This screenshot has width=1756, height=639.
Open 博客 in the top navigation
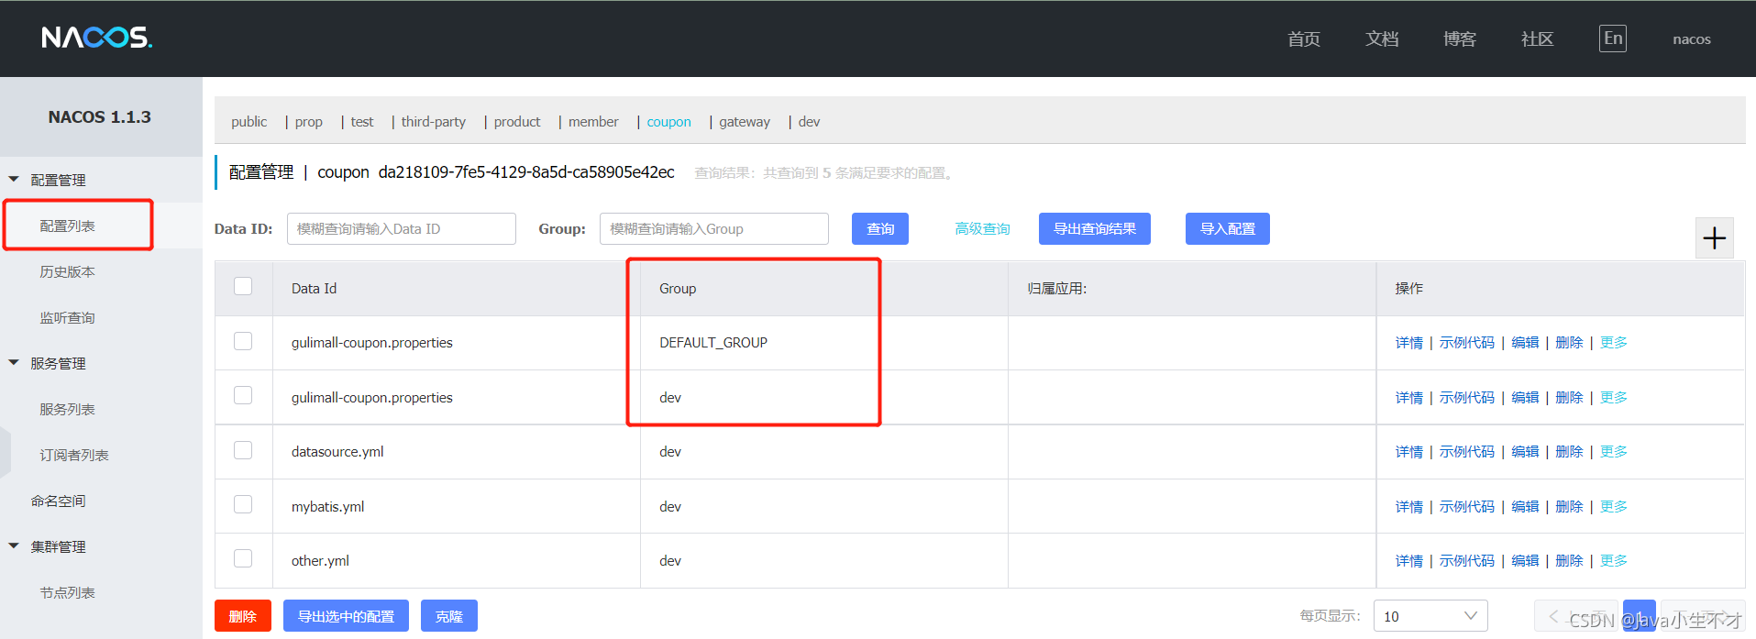[1460, 39]
